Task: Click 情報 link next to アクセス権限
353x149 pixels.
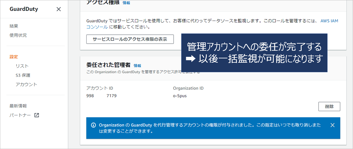Action: (x=126, y=3)
